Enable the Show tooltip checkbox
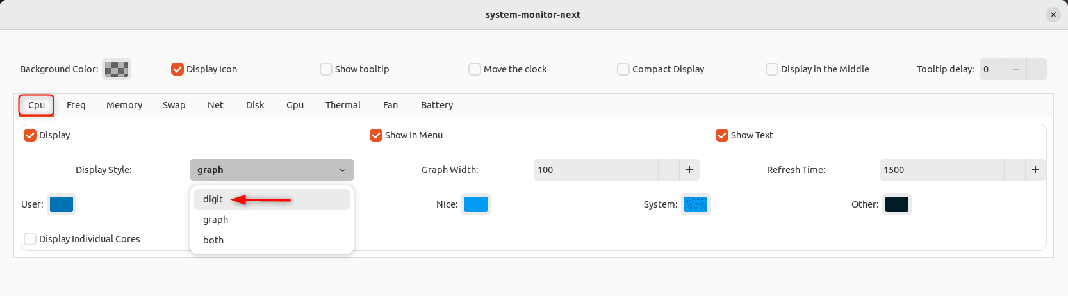Screen dimensions: 1068x296 326,69
